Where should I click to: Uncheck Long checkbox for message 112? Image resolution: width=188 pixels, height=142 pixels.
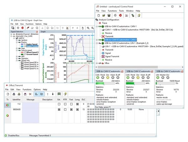77,104
